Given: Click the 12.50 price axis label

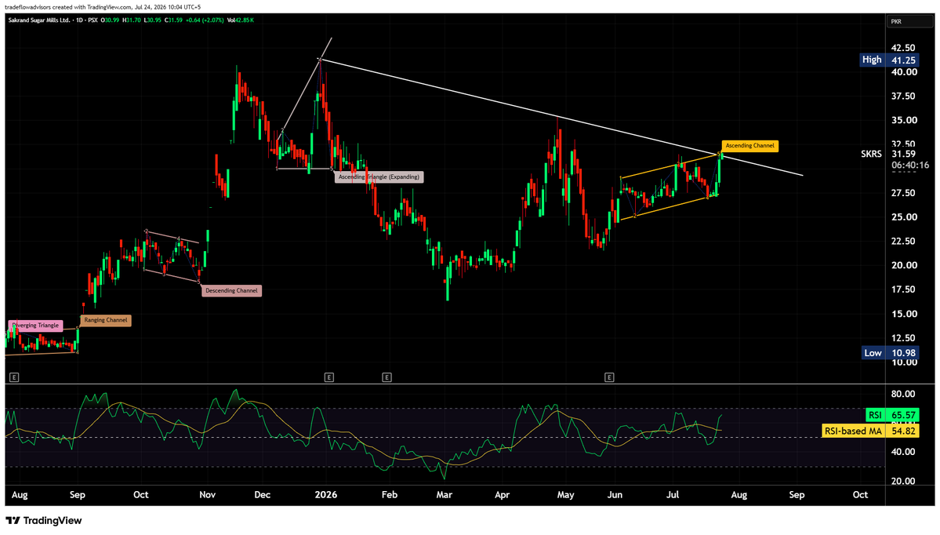Looking at the screenshot, I should tap(904, 338).
